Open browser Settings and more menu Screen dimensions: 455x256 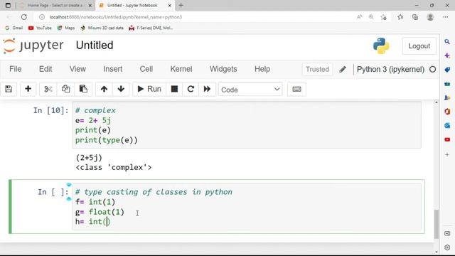(446, 17)
